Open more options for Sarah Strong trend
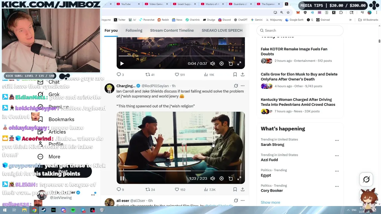Image resolution: width=381 pixels, height=214 pixels. 337,140
